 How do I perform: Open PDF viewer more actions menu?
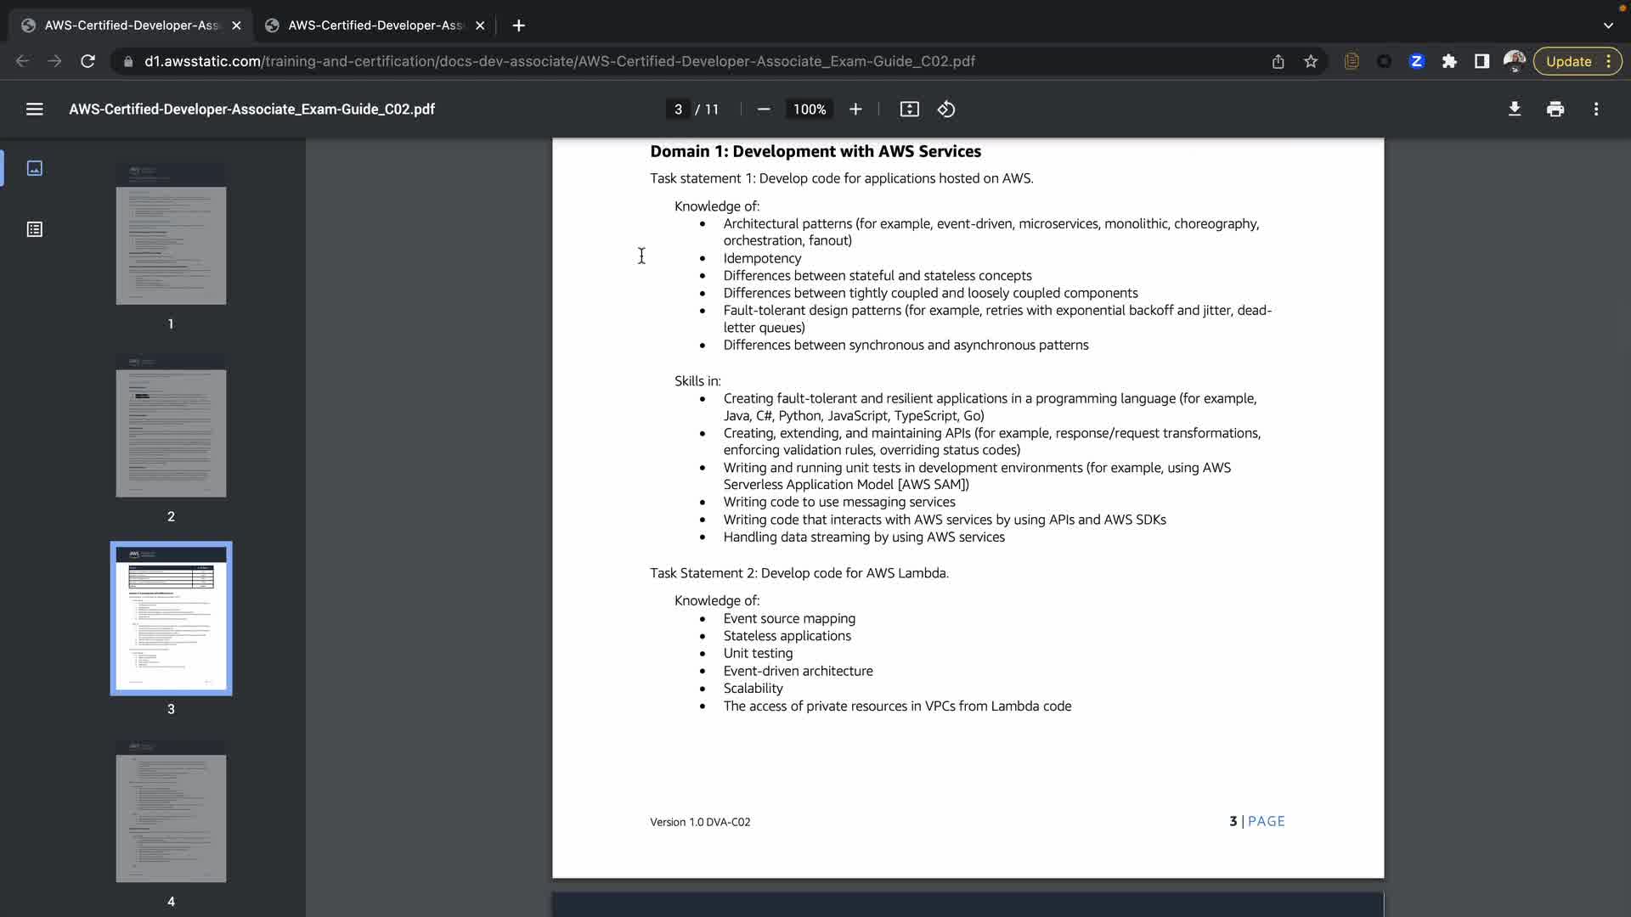(x=1596, y=110)
